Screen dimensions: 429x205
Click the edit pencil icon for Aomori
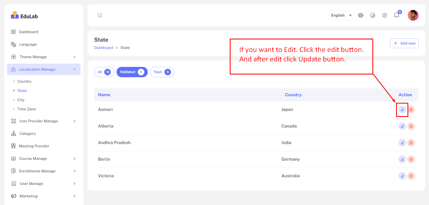point(402,110)
